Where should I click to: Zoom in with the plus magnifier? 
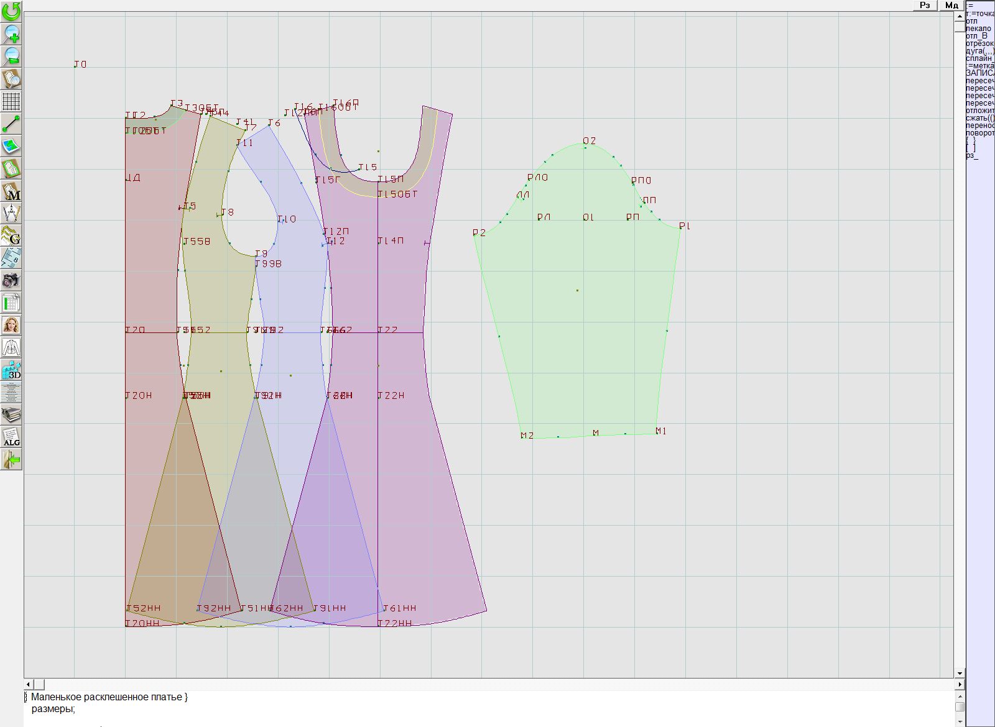[x=11, y=34]
